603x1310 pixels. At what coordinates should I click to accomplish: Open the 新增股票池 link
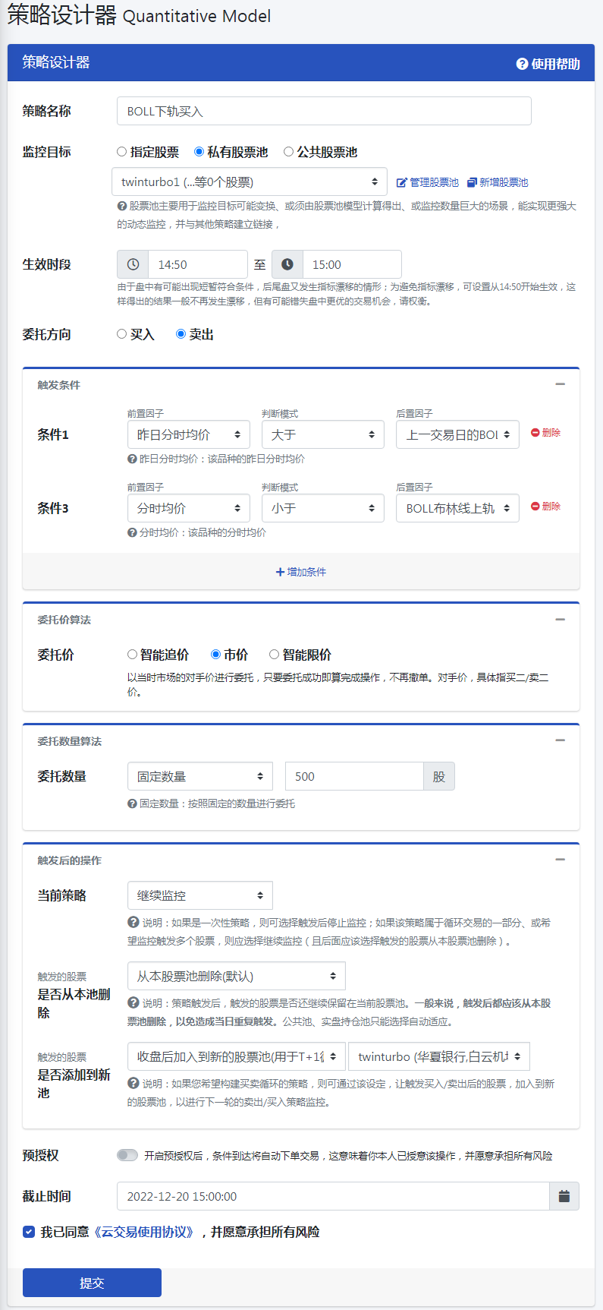click(498, 182)
